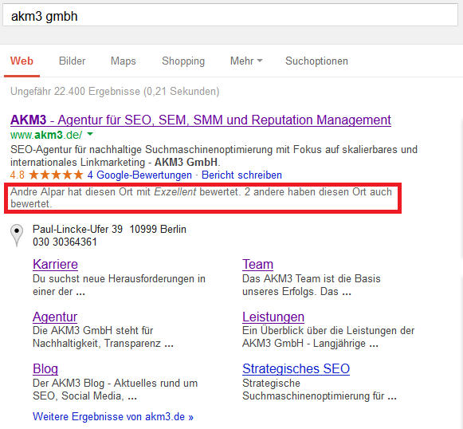Click the orange five-star rating

(x=56, y=175)
